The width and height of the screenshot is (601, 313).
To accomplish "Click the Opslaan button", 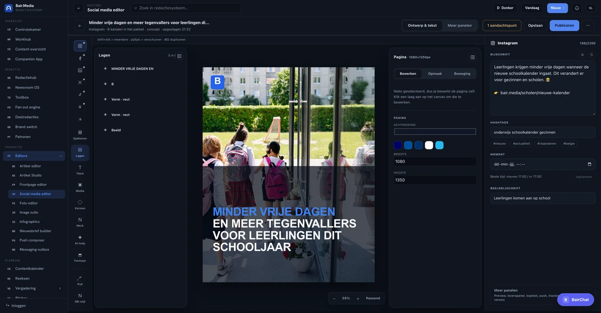I will 535,25.
